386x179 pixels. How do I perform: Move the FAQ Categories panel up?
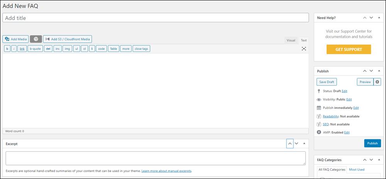point(365,160)
